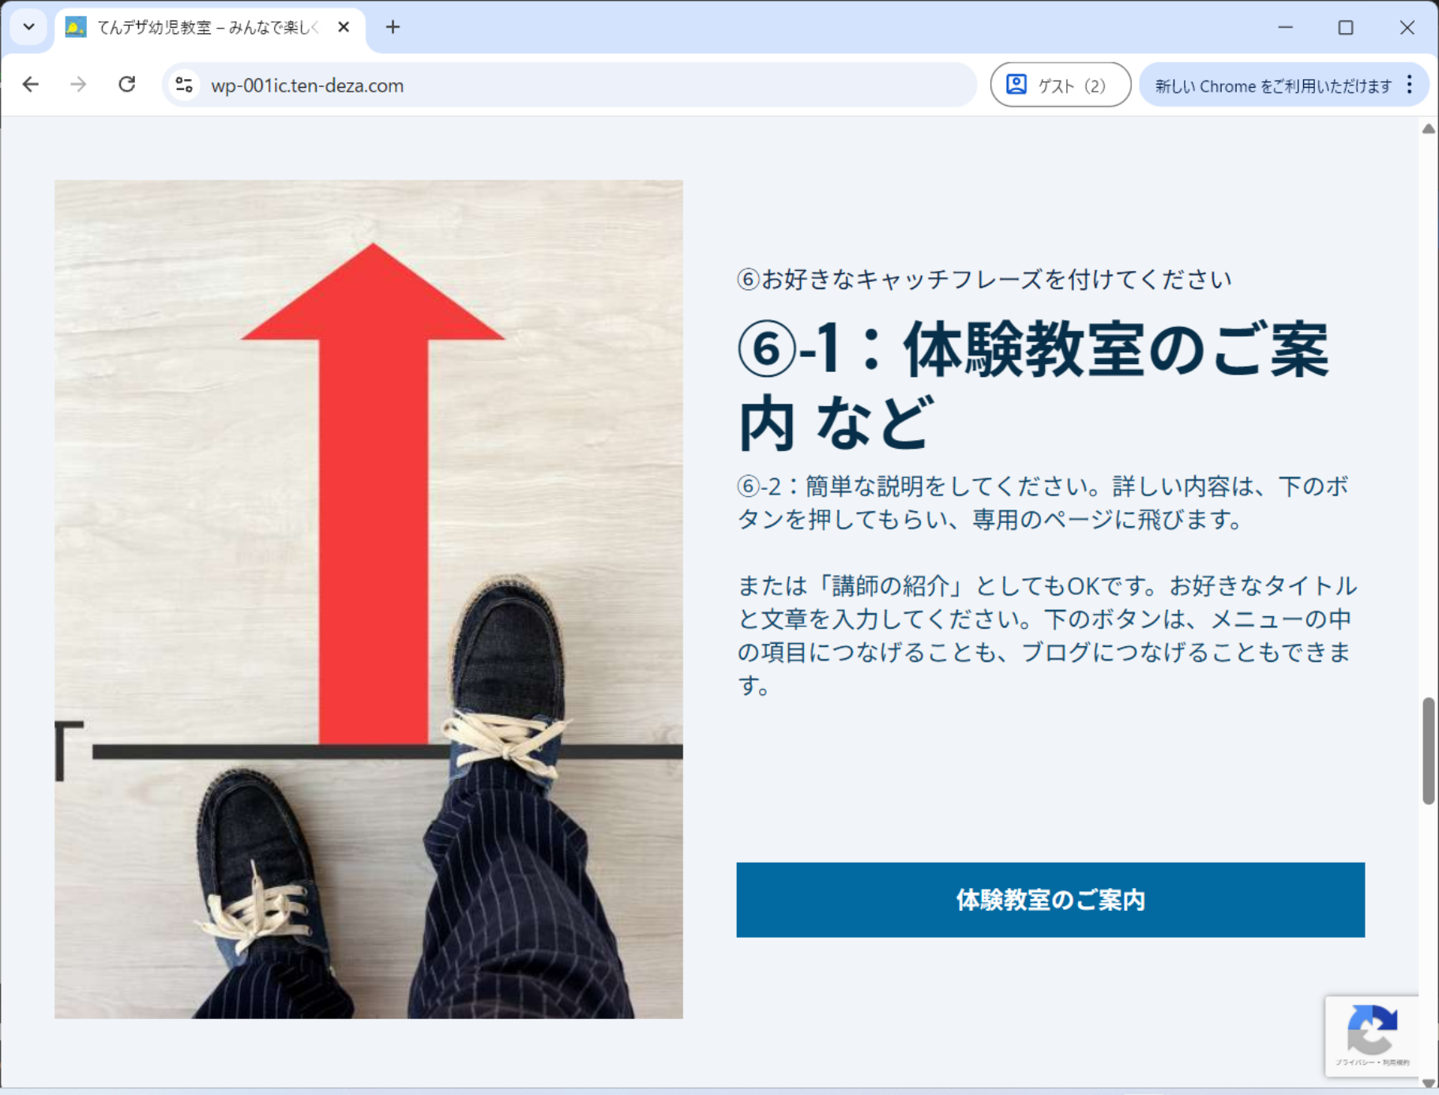Screen dimensions: 1439x1095
Task: Click the vertical scrollbar thumb
Action: pos(1428,751)
